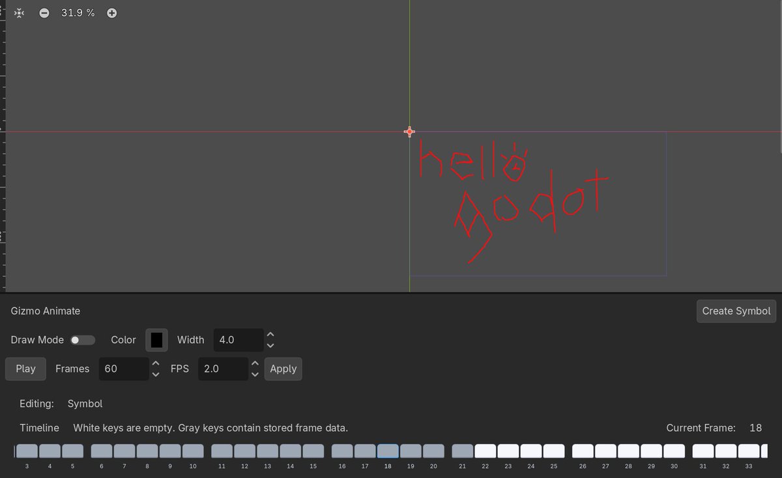Image resolution: width=782 pixels, height=478 pixels.
Task: Select empty timeline key for frame 24
Action: [531, 451]
